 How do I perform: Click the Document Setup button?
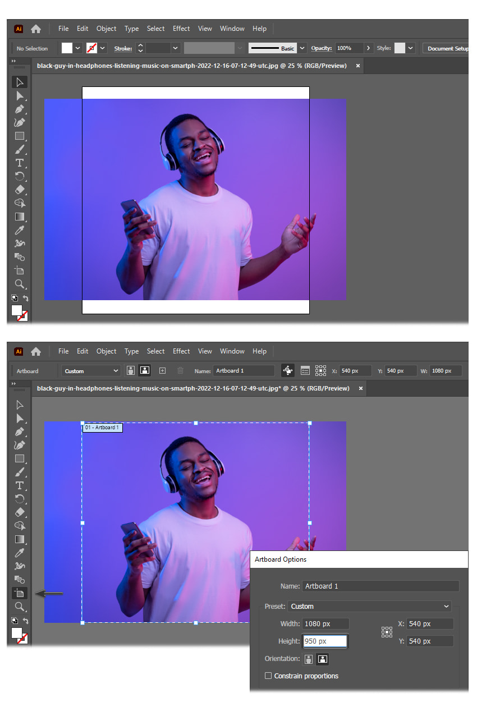(447, 48)
